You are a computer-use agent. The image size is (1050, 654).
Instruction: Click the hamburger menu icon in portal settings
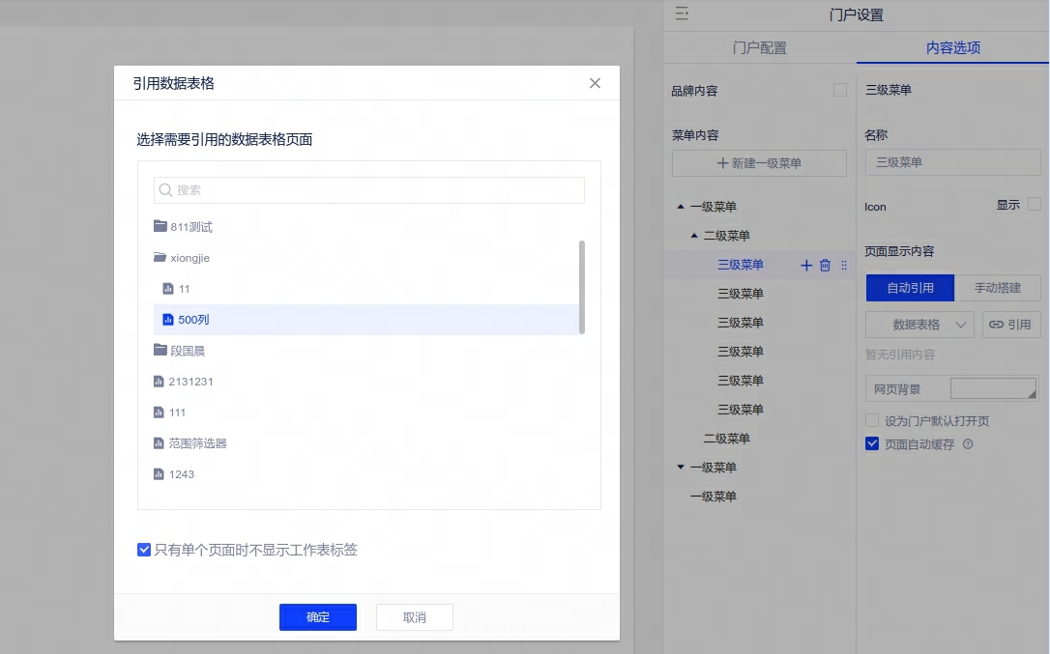682,14
